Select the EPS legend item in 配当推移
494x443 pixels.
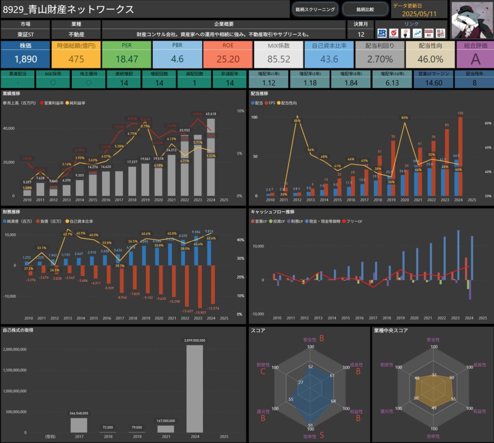coord(270,103)
